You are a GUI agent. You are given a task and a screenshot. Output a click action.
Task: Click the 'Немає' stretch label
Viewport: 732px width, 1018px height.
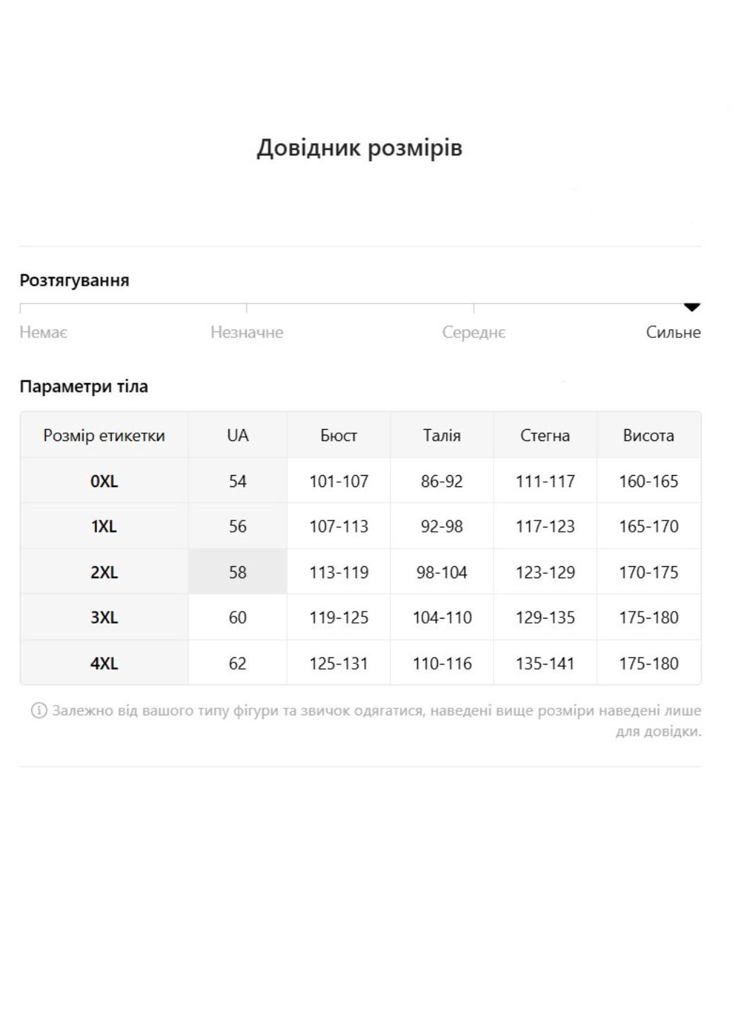(44, 332)
